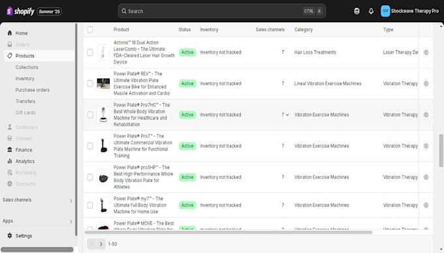Select Power Plate pro5HP product checkbox
The height and width of the screenshot is (253, 444).
coord(90,177)
